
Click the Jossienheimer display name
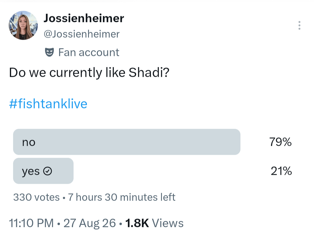[84, 18]
